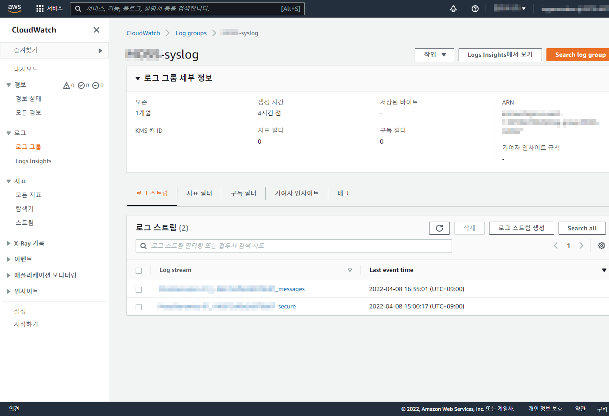Focus the log stream filter search box
609x416 pixels.
coord(294,246)
